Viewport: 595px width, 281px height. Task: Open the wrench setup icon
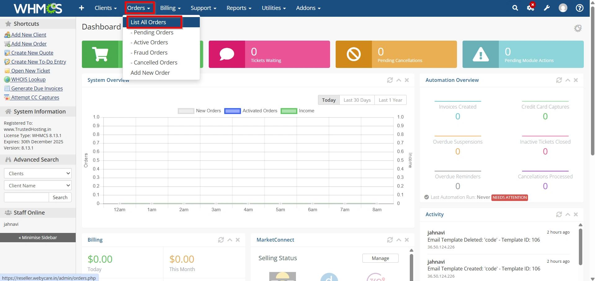pyautogui.click(x=547, y=8)
